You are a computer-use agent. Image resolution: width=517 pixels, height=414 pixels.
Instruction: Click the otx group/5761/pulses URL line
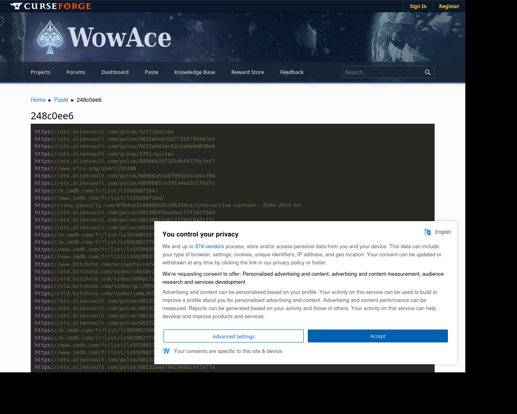[x=104, y=154]
